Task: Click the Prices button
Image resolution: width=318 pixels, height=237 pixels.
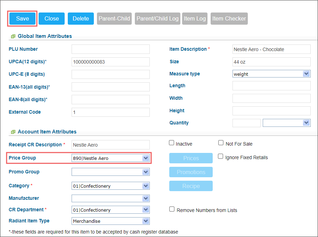Action: click(x=191, y=158)
